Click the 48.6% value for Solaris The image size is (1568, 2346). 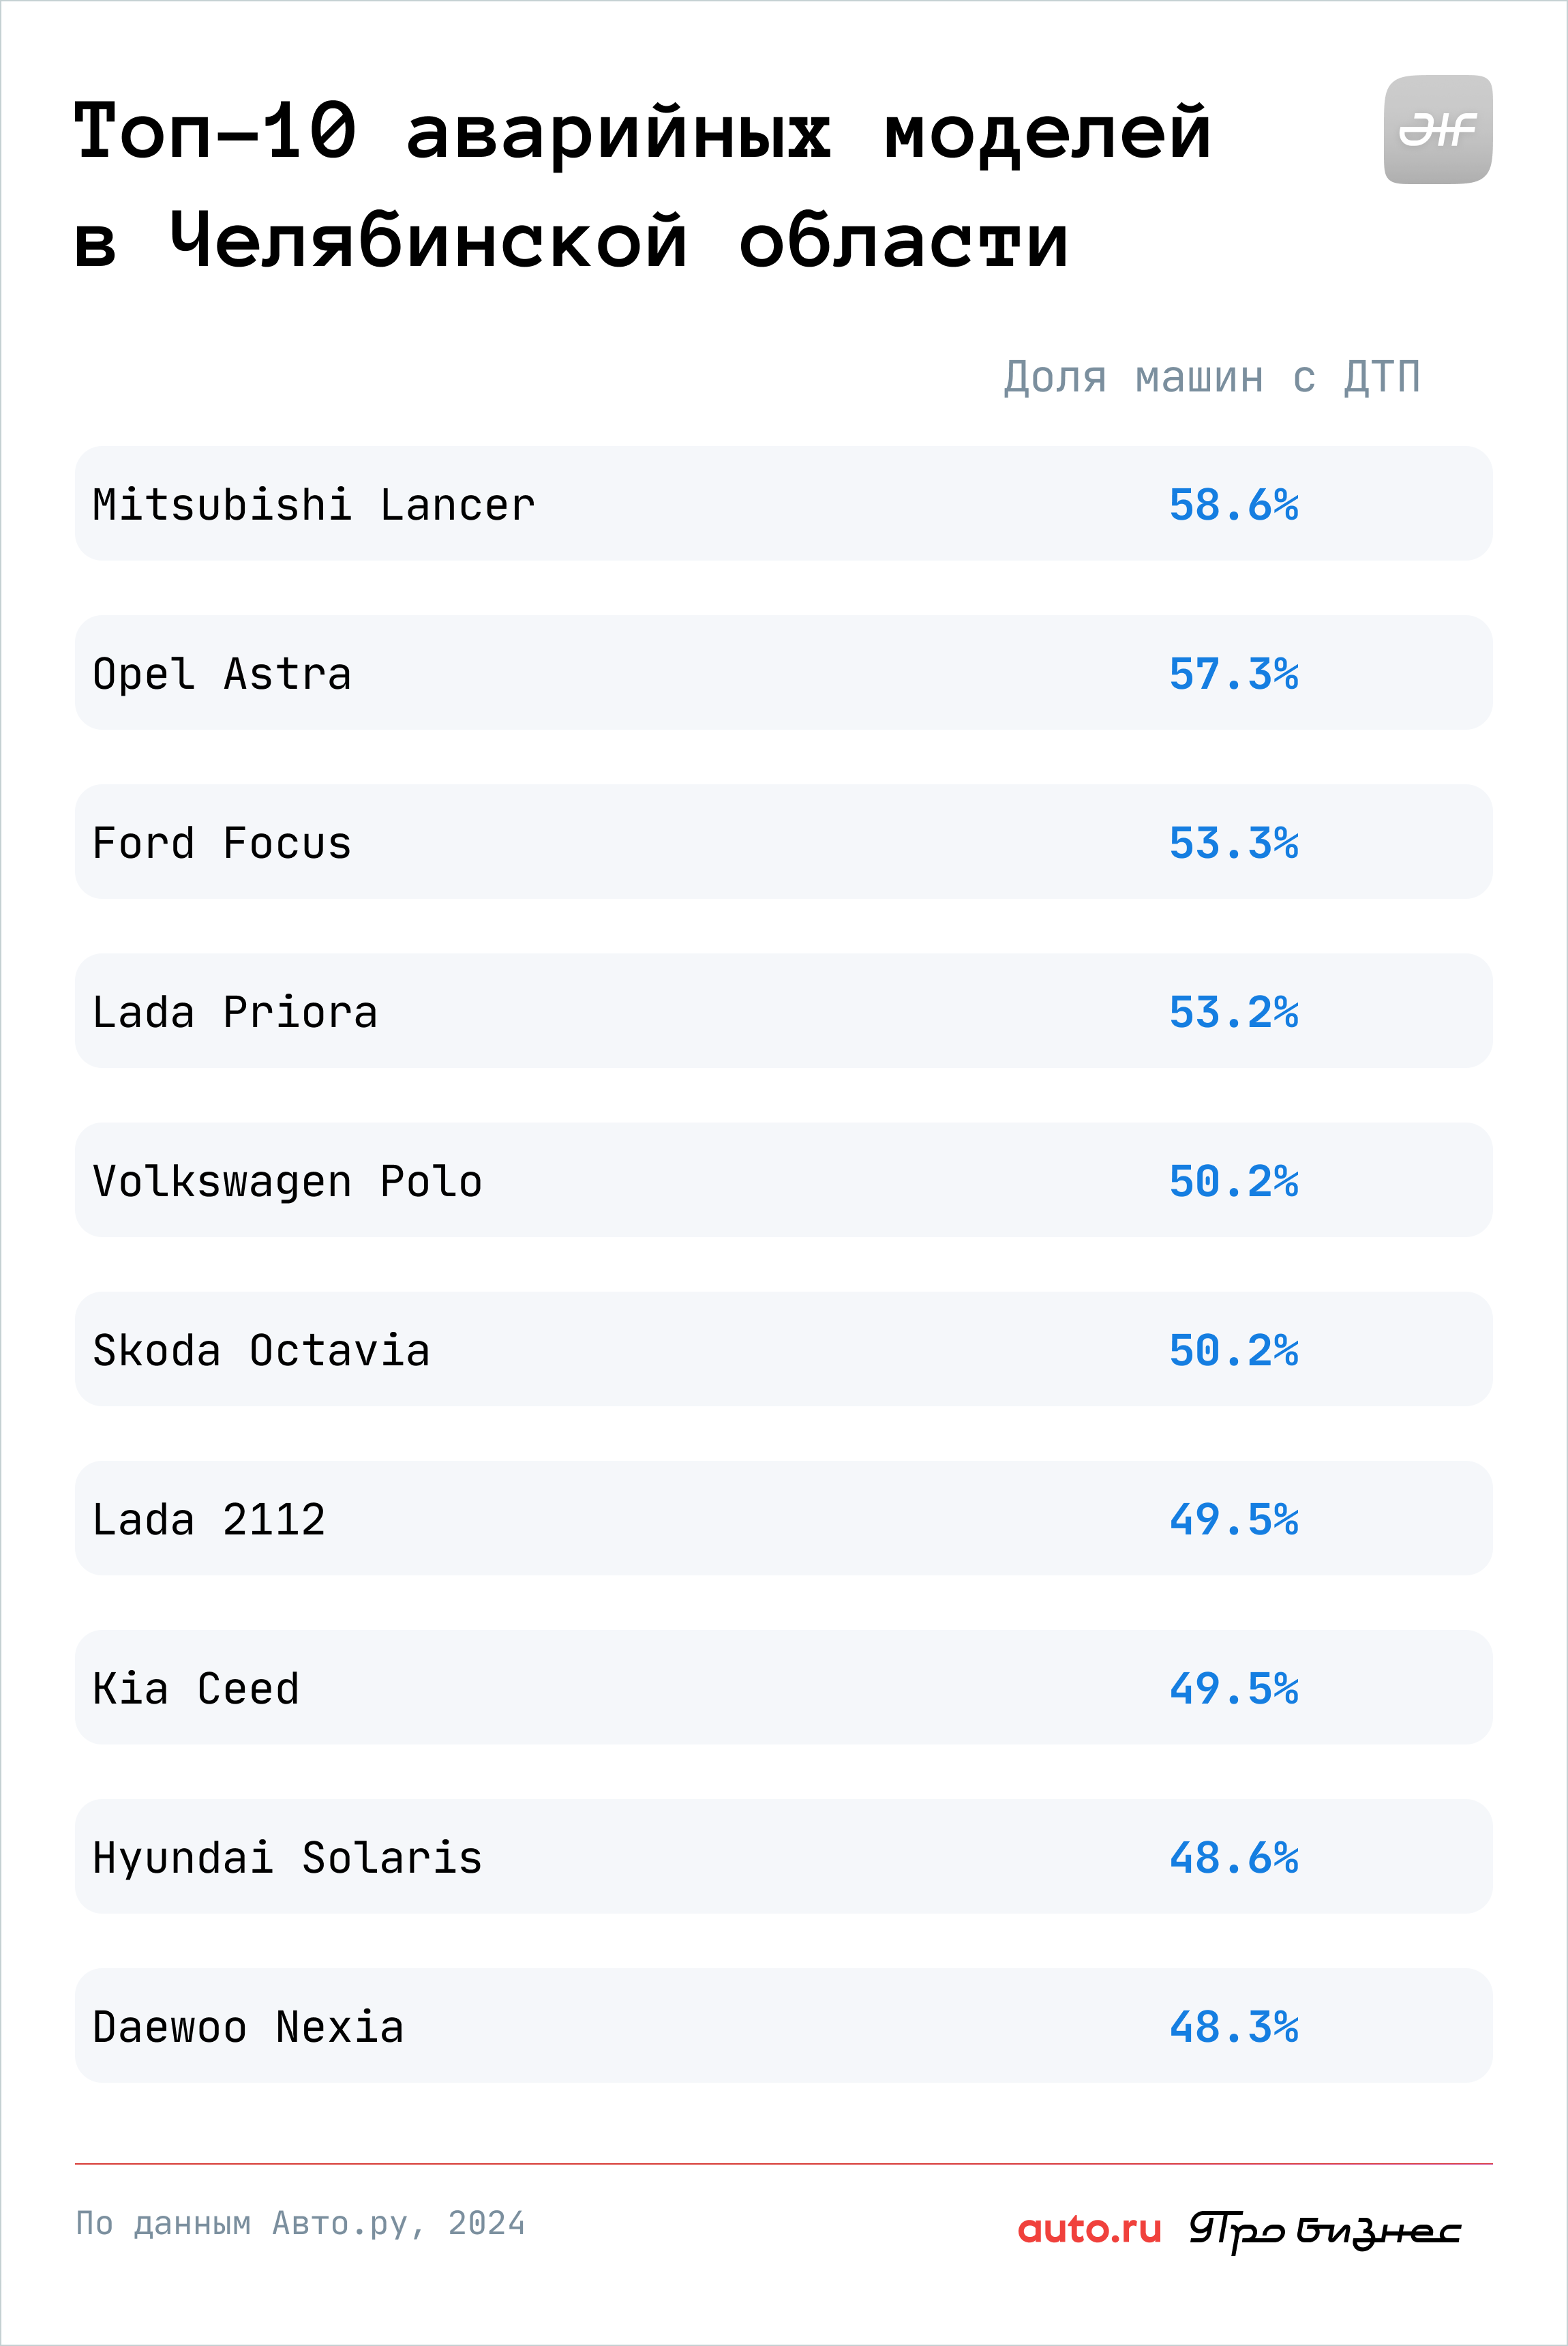(x=1234, y=1858)
